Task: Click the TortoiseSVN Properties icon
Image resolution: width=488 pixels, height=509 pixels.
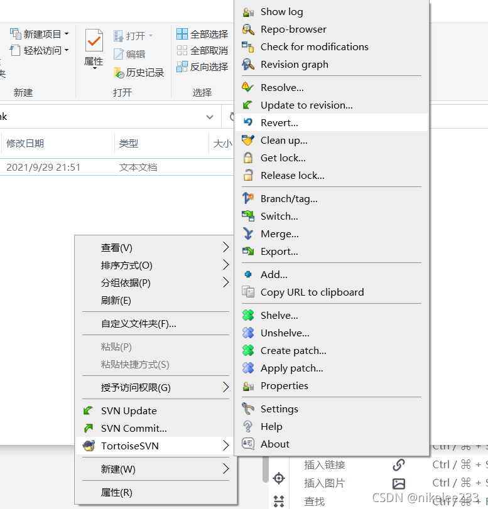Action: click(248, 385)
